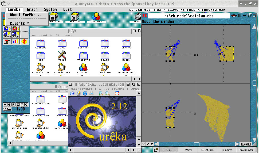The image size is (259, 153).
Task: Click the blue floppy load icon
Action: pos(7,29)
